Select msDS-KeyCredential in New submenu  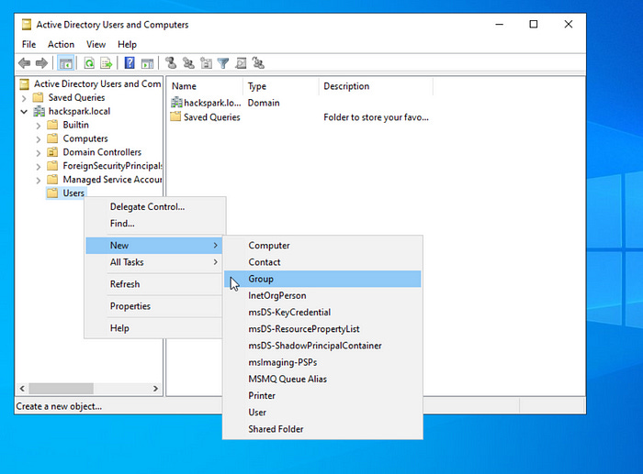click(322, 313)
